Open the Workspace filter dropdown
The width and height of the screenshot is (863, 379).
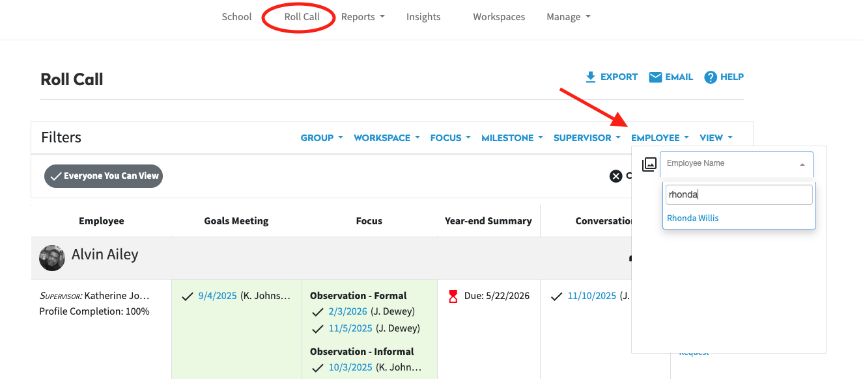[386, 138]
